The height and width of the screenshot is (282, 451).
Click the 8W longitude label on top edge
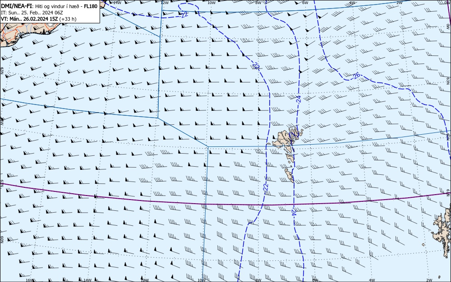click(258, 3)
